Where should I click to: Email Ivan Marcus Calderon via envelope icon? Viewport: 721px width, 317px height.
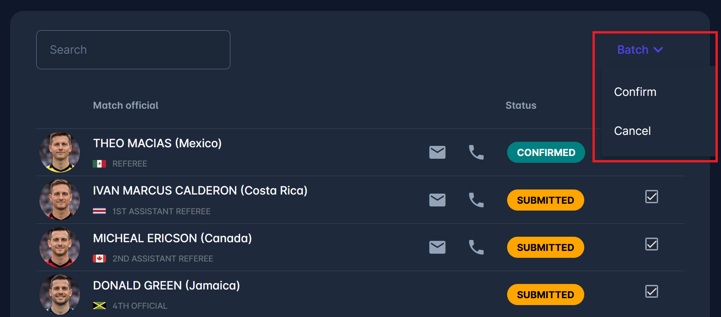(437, 200)
